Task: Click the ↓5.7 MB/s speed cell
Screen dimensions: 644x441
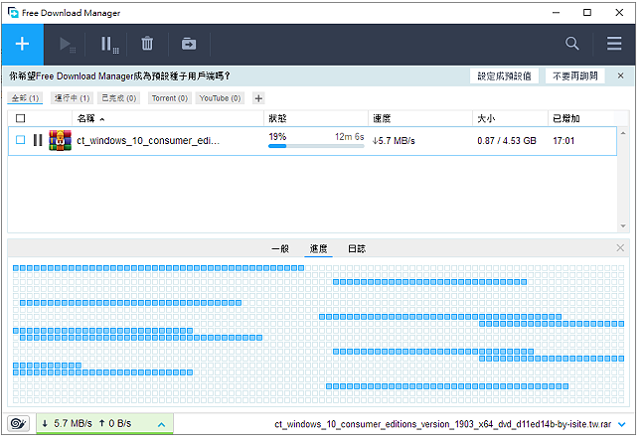Action: point(394,141)
